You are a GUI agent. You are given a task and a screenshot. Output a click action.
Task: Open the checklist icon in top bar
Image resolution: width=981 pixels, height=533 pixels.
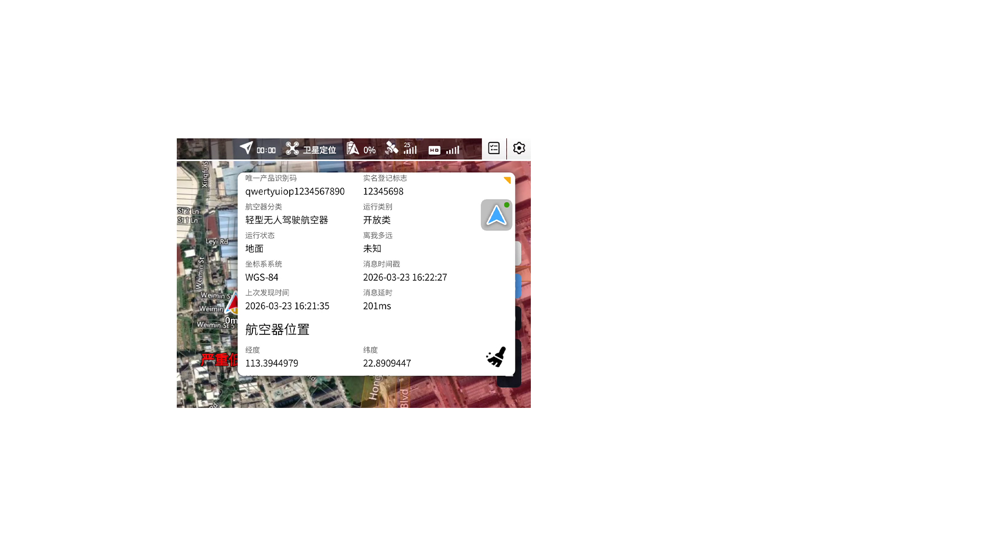tap(494, 149)
